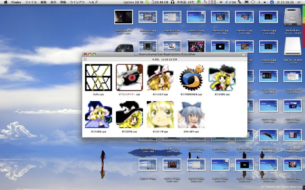This screenshot has height=190, width=305.
Task: Select the capture 17.jpg desktop thumbnail
Action: (220, 17)
